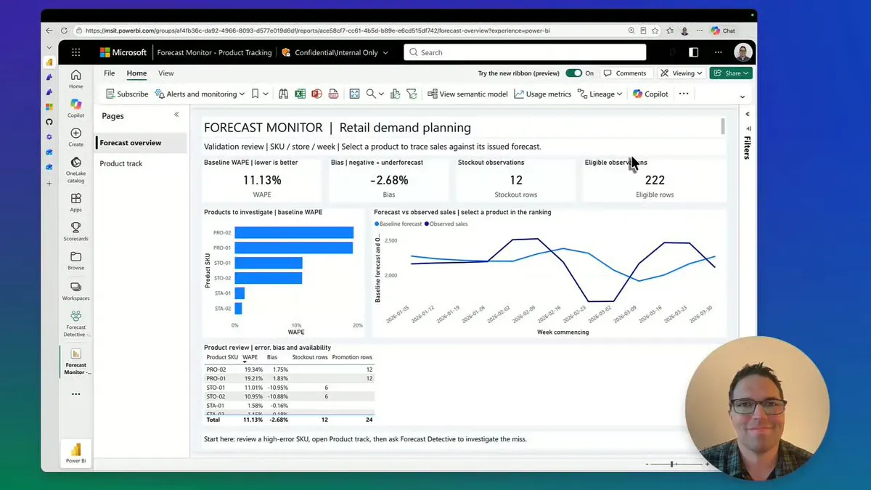Select the STO-01 bar in the WAPE chart
871x490 pixels.
coord(269,263)
